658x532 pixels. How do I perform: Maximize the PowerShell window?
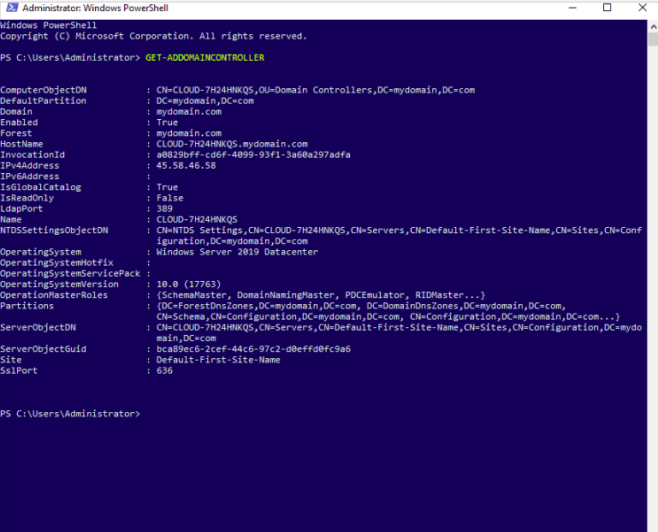click(607, 8)
